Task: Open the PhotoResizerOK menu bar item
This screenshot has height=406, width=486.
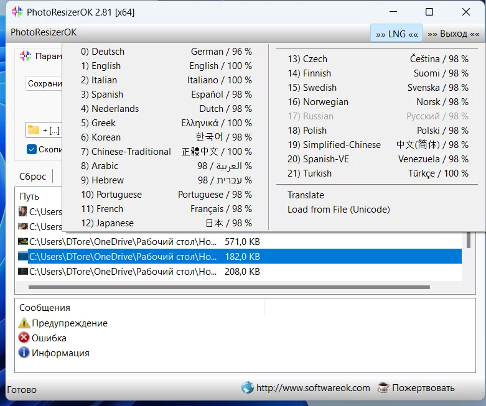Action: pos(44,32)
